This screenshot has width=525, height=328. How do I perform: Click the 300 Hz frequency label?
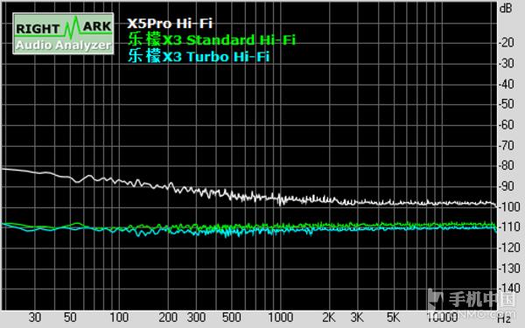(196, 318)
